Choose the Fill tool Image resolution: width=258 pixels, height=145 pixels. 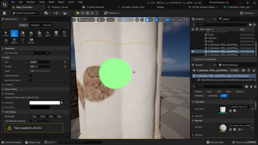click(31, 33)
